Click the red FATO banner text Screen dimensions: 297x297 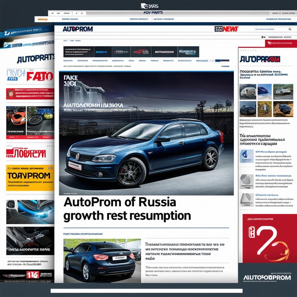coord(40,77)
